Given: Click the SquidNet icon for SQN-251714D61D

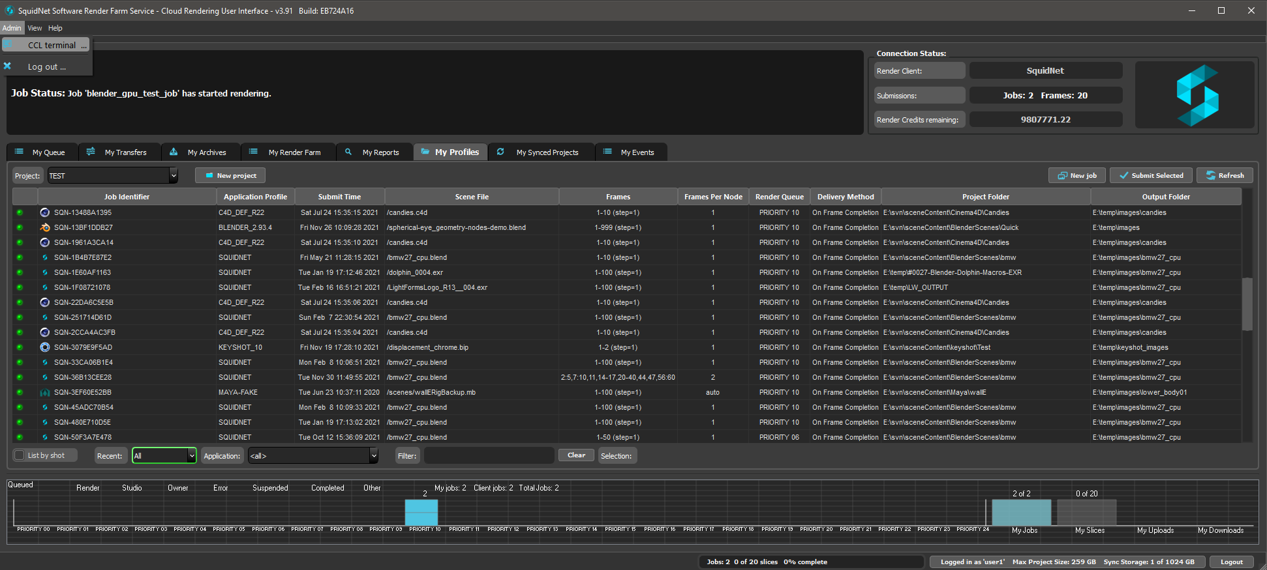Looking at the screenshot, I should (44, 317).
